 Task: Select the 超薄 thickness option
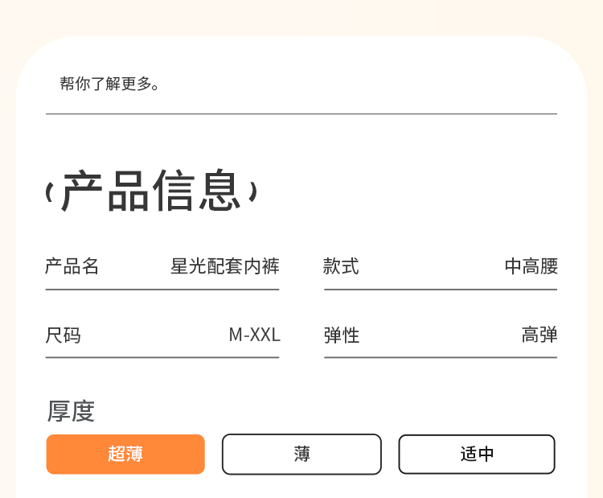(x=125, y=454)
